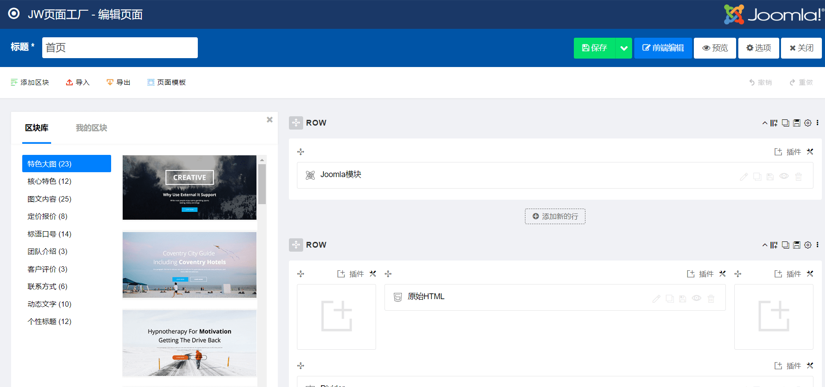
Task: Switch to the 我的区块 tab
Action: [91, 128]
